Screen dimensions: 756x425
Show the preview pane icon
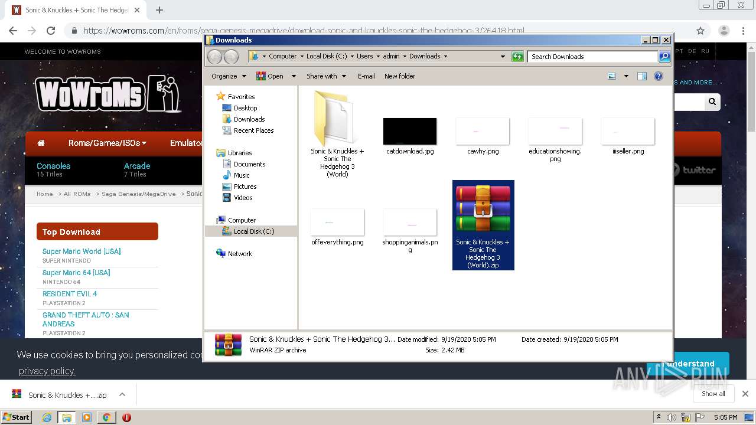642,76
